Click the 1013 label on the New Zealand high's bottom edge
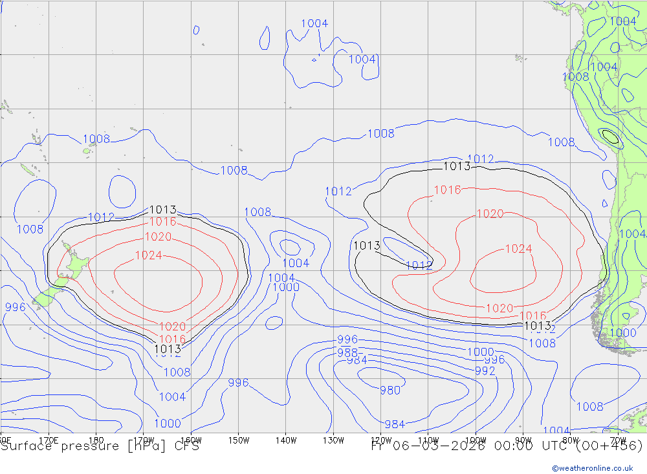This screenshot has height=474, width=647. click(x=168, y=349)
